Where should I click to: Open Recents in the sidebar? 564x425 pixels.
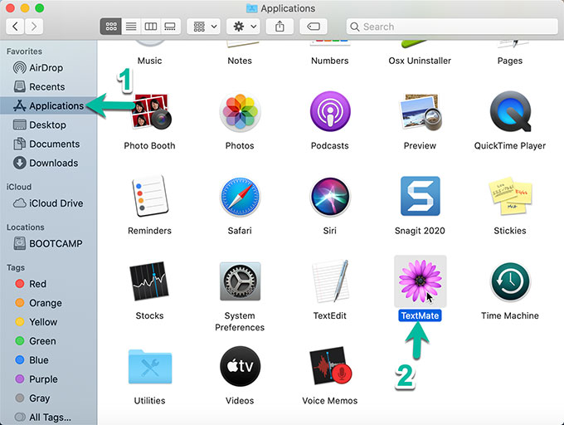(x=49, y=86)
